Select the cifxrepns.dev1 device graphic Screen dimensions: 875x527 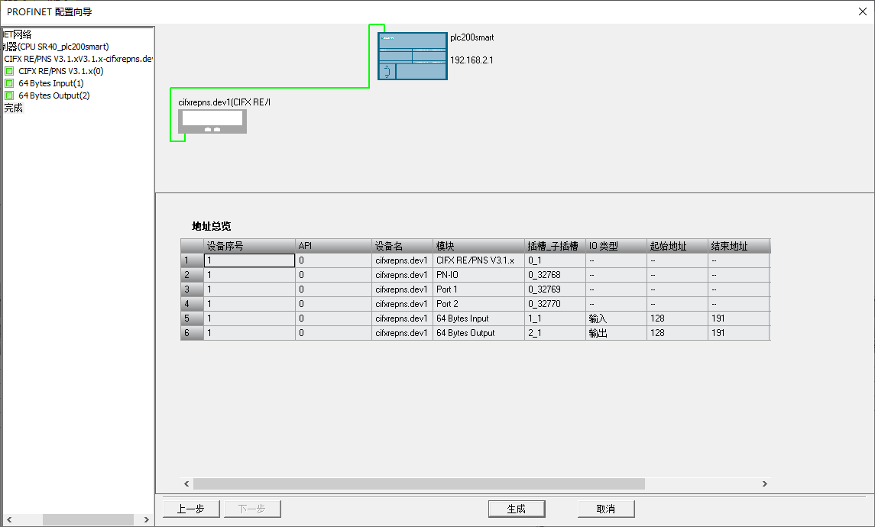(x=212, y=121)
